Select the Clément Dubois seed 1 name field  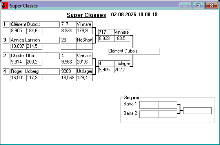(35, 24)
